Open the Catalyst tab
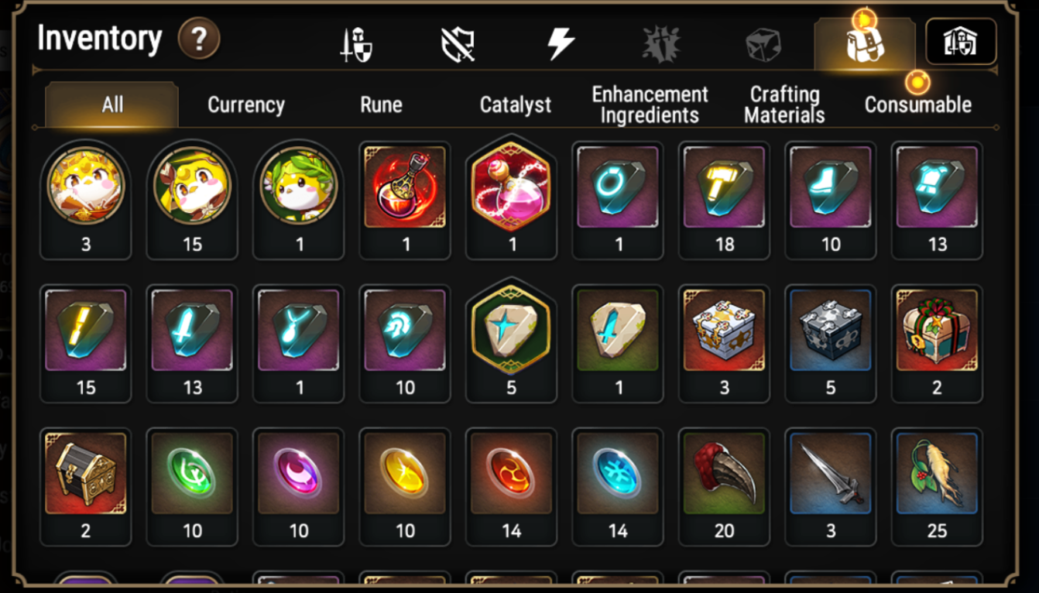Viewport: 1039px width, 593px height. tap(516, 105)
